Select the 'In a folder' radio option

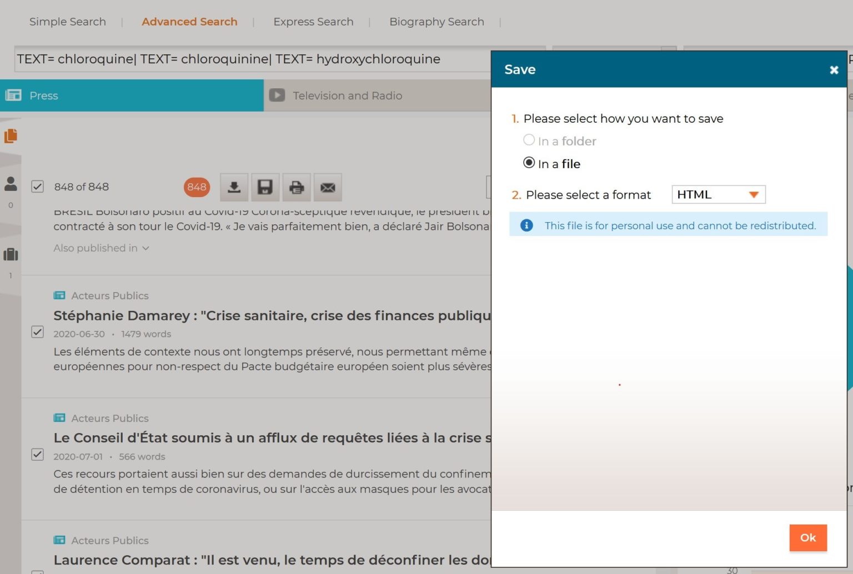click(529, 140)
